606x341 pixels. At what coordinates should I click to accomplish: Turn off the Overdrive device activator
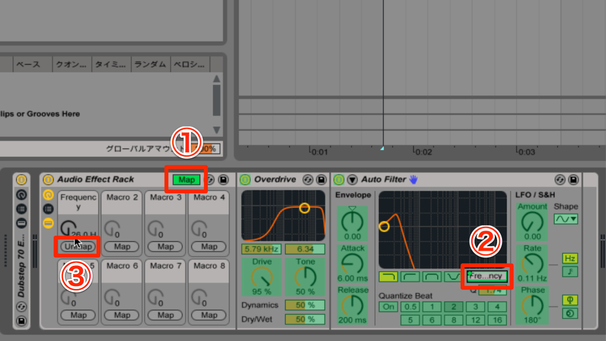coord(245,180)
